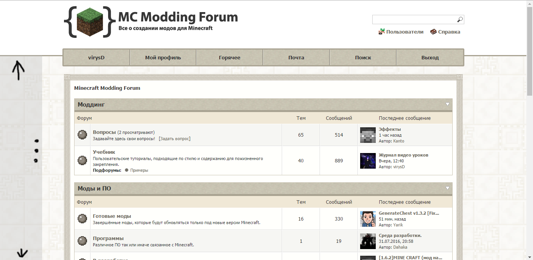The image size is (533, 260).
Task: Click the Вопросы forum status icon
Action: [82, 135]
